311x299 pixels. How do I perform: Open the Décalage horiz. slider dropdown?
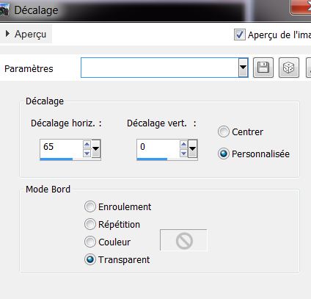pyautogui.click(x=96, y=148)
